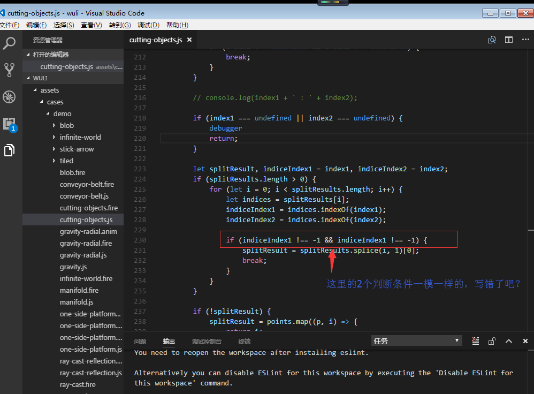534x394 pixels.
Task: Open the Source Control view icon
Action: 9,70
